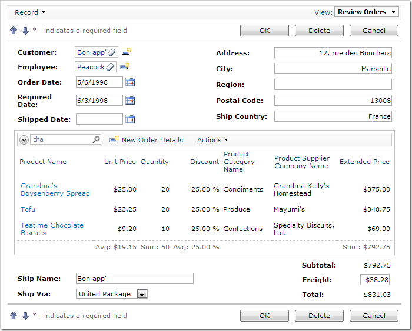Click the search magnifier in quick find box
This screenshot has width=412, height=331.
click(x=96, y=139)
